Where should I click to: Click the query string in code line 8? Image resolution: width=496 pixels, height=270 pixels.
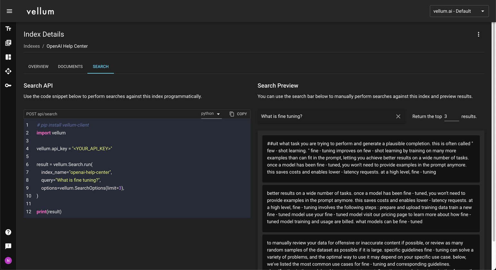[78, 180]
